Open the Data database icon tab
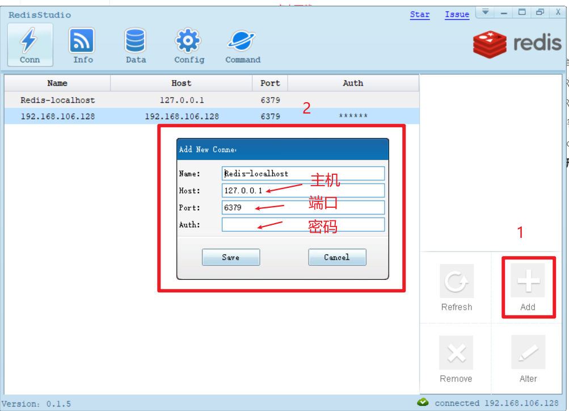 pyautogui.click(x=136, y=45)
